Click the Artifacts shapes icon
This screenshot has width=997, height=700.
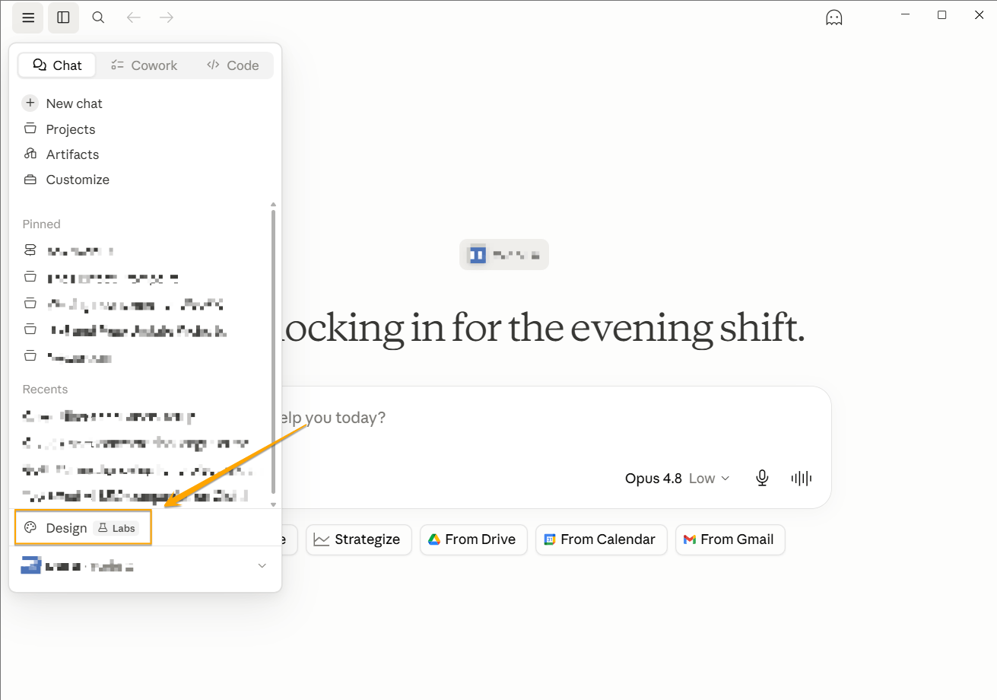30,154
